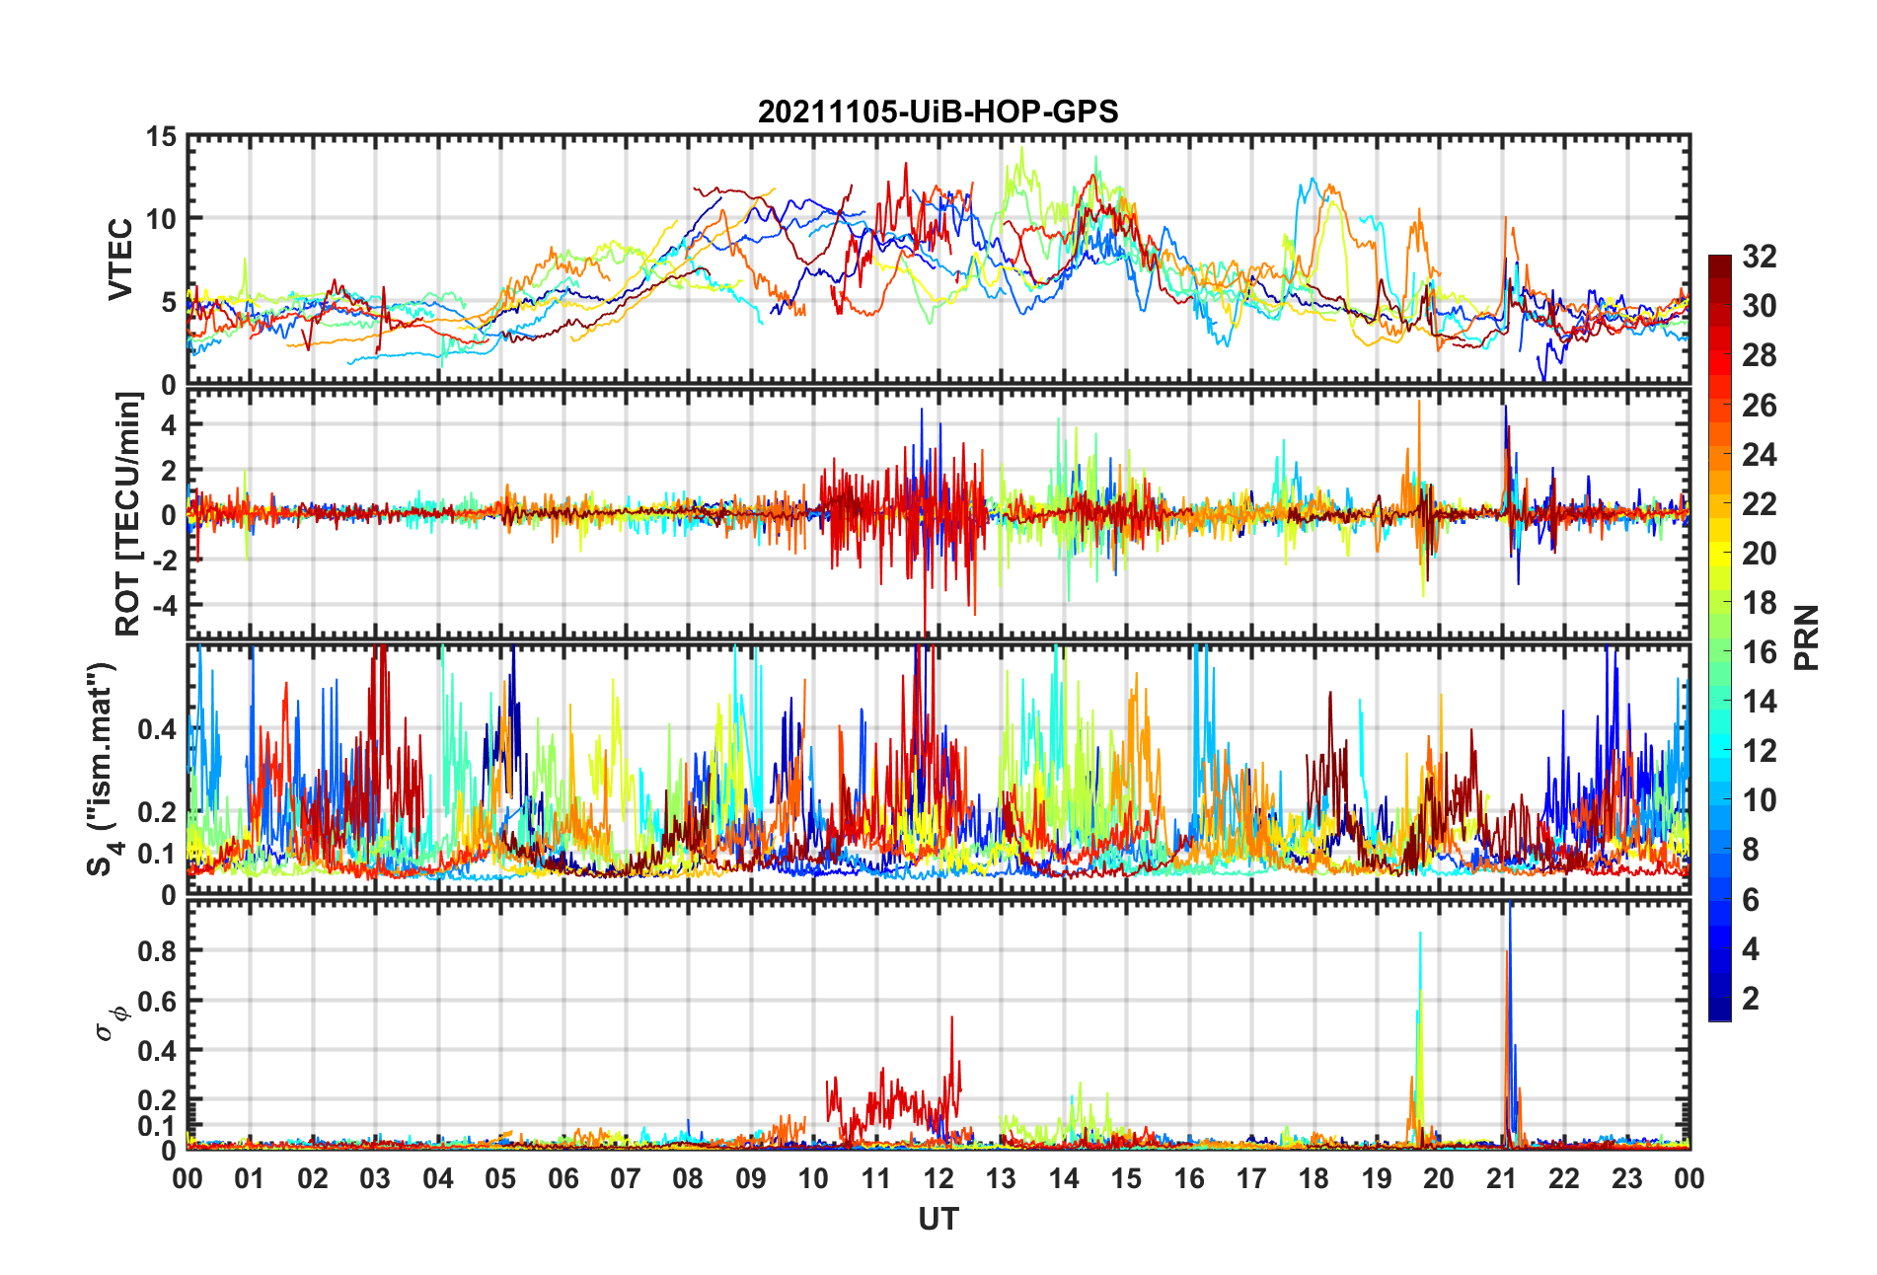Select the "0.6" tick on sigma-phi y-axis
1877x1275 pixels.
pos(157,1001)
